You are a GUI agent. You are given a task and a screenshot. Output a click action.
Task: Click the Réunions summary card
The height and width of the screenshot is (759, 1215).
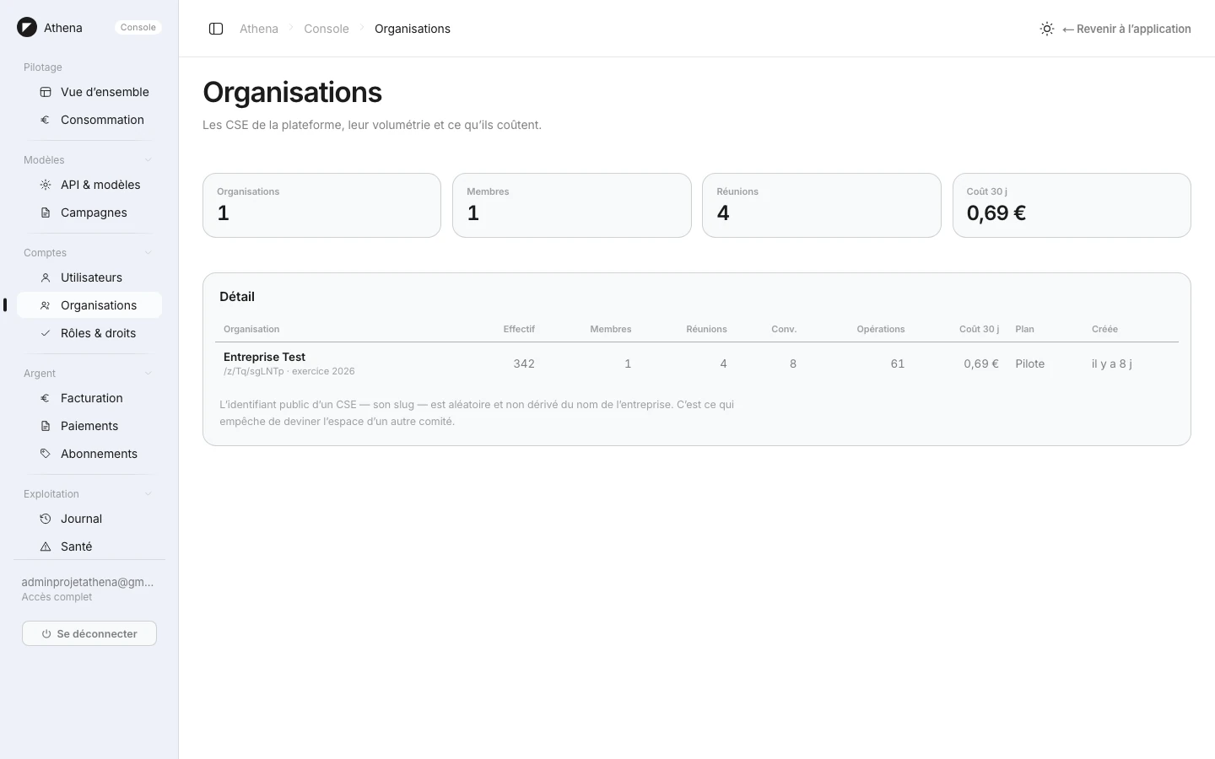click(x=822, y=206)
